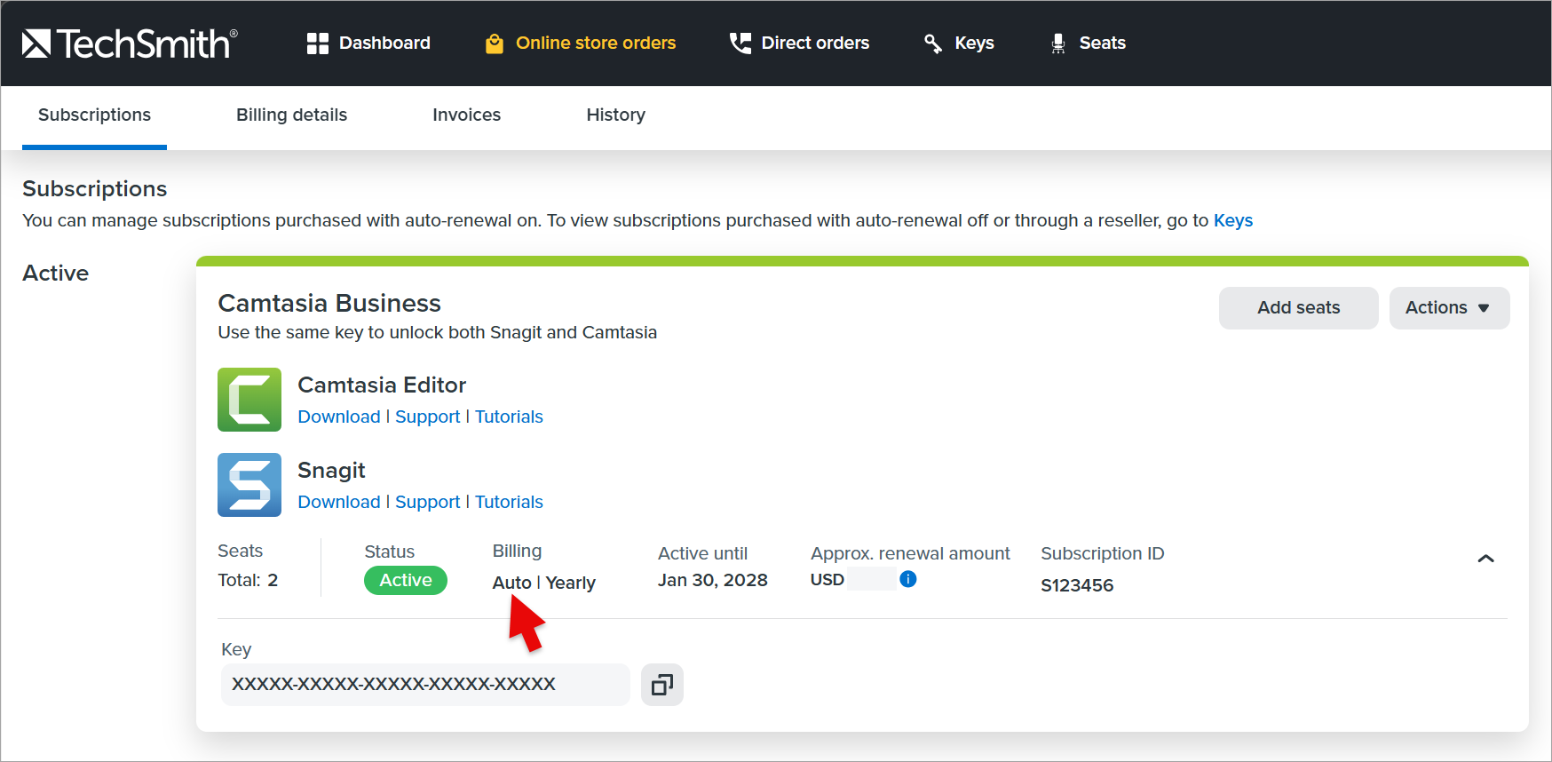Click the 'Camtasia Editor' product name

click(382, 385)
